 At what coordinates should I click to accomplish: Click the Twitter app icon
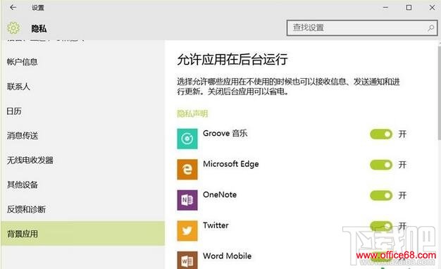tap(187, 231)
